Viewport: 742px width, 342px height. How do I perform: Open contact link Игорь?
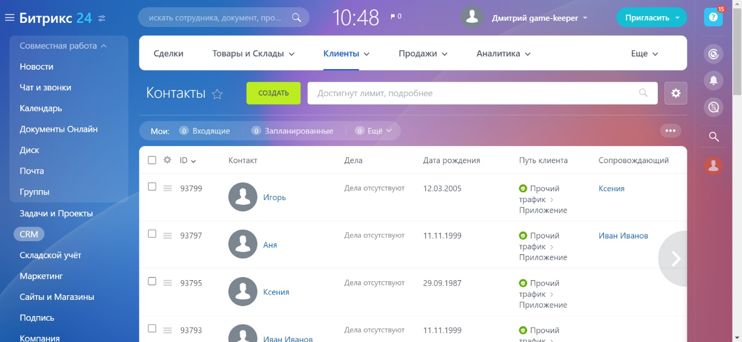pyautogui.click(x=275, y=198)
